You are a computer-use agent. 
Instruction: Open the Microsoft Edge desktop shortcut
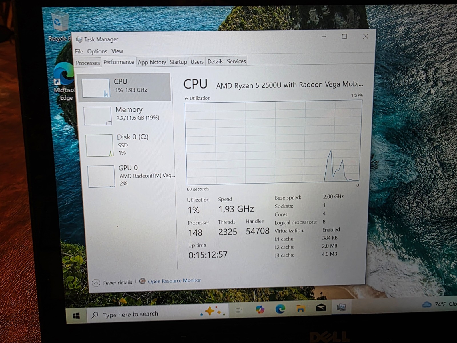click(x=64, y=81)
